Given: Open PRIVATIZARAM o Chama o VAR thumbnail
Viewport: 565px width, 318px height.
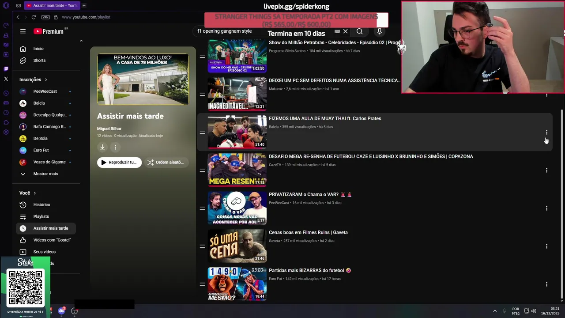Looking at the screenshot, I should click(x=237, y=208).
